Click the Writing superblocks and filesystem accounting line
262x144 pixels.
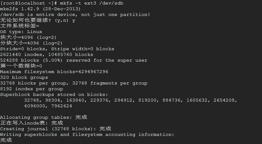click(x=87, y=134)
